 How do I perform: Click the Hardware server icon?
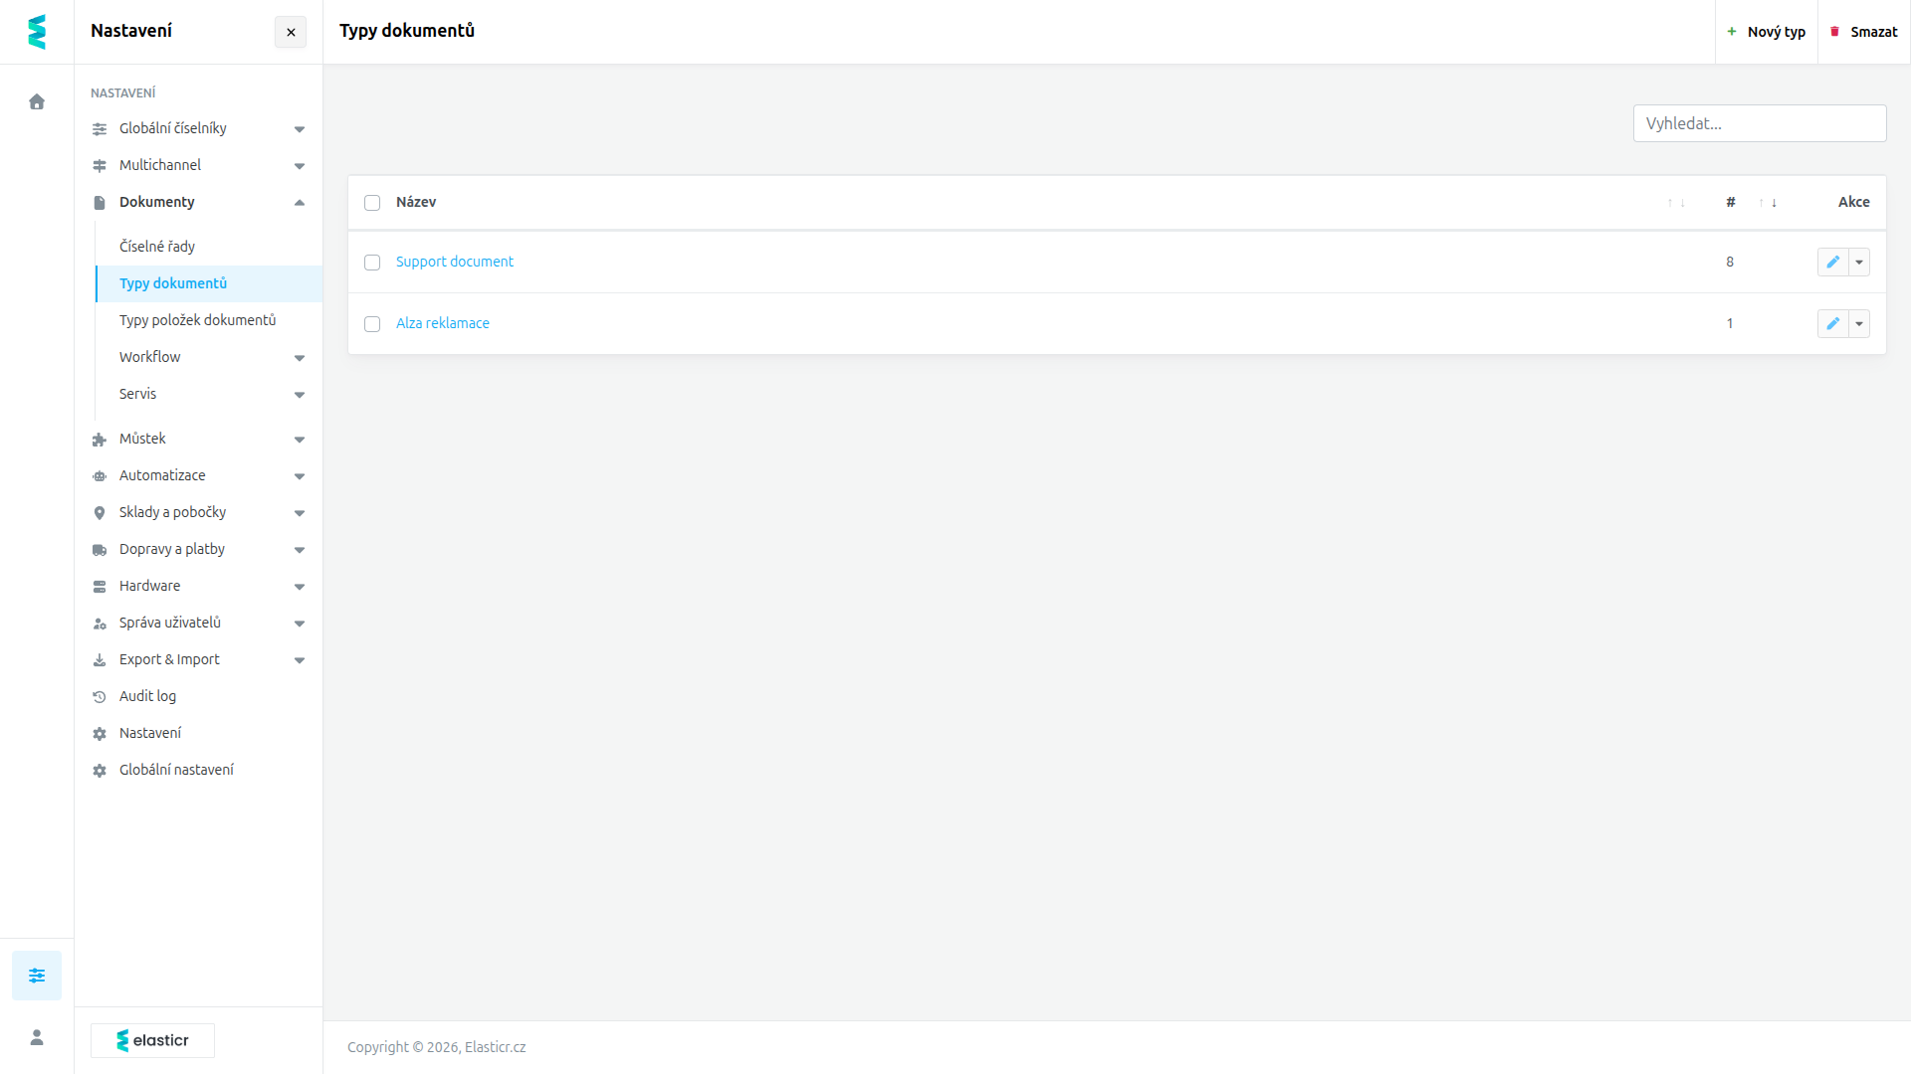click(100, 587)
